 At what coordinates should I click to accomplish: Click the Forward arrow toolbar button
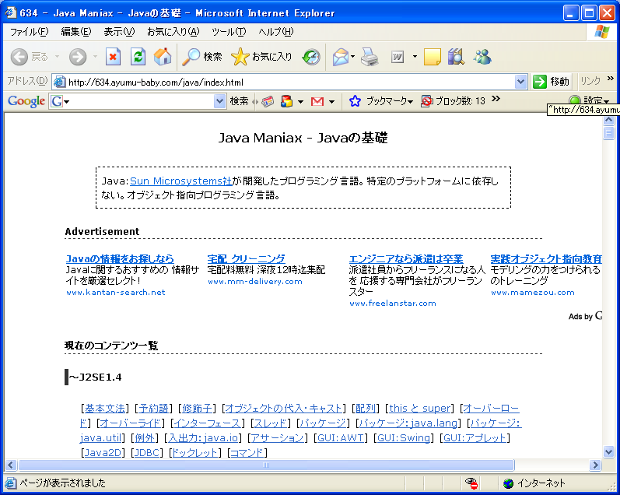[78, 57]
